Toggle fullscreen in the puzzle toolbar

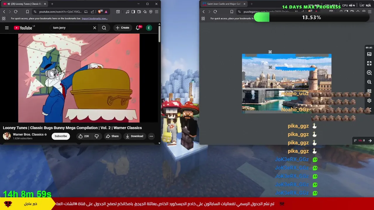click(369, 63)
